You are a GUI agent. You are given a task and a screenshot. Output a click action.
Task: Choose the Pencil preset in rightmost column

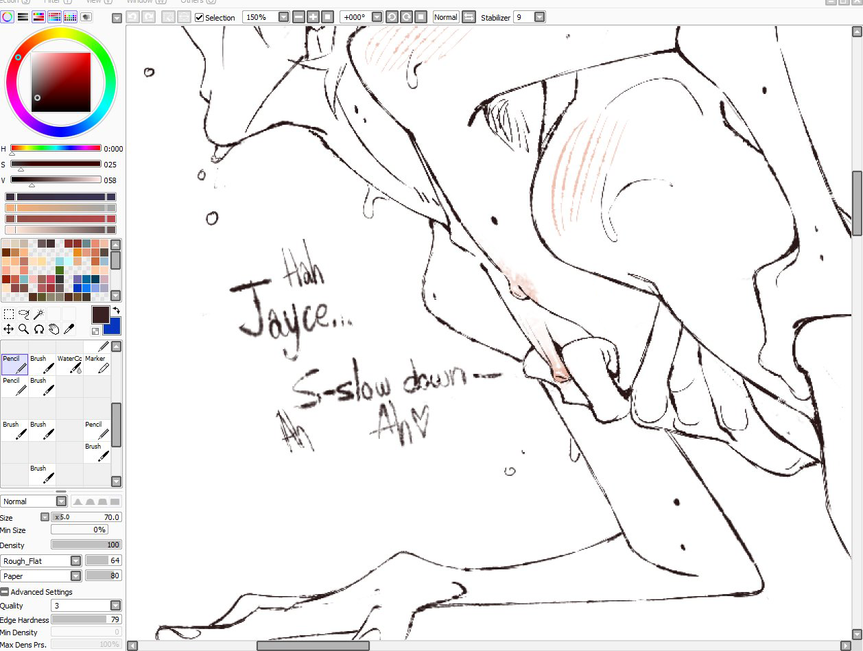[x=97, y=430]
